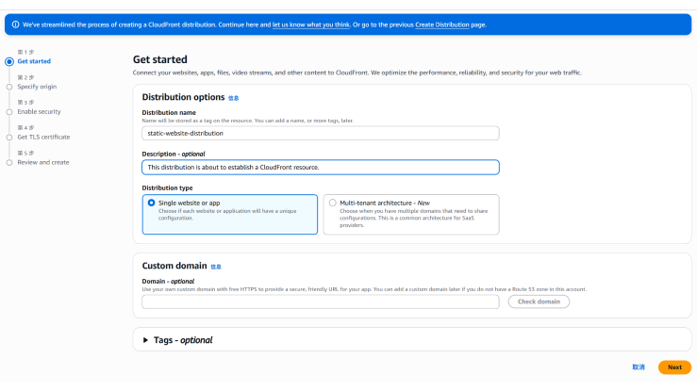The height and width of the screenshot is (391, 697).
Task: Open 'Get started' step label in sidebar
Action: [34, 61]
